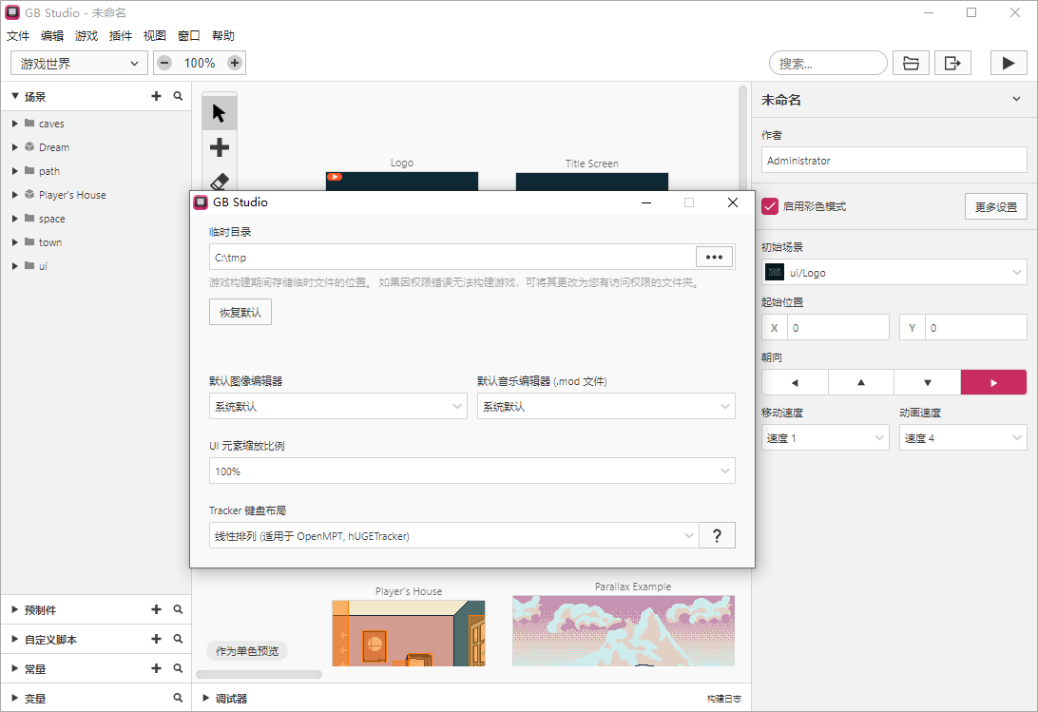Screen dimensions: 1038x712
Task: Open Tracker keyboard layout help question mark
Action: click(x=717, y=535)
